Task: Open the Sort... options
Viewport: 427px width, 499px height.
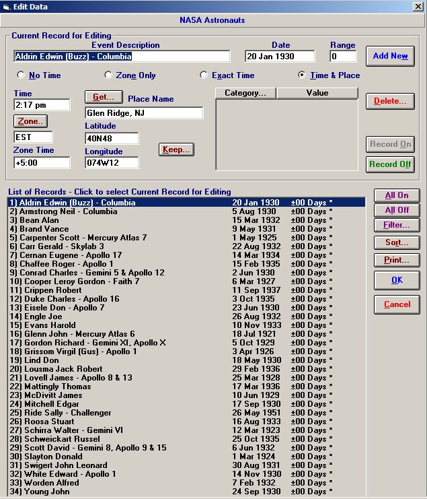Action: coord(396,242)
